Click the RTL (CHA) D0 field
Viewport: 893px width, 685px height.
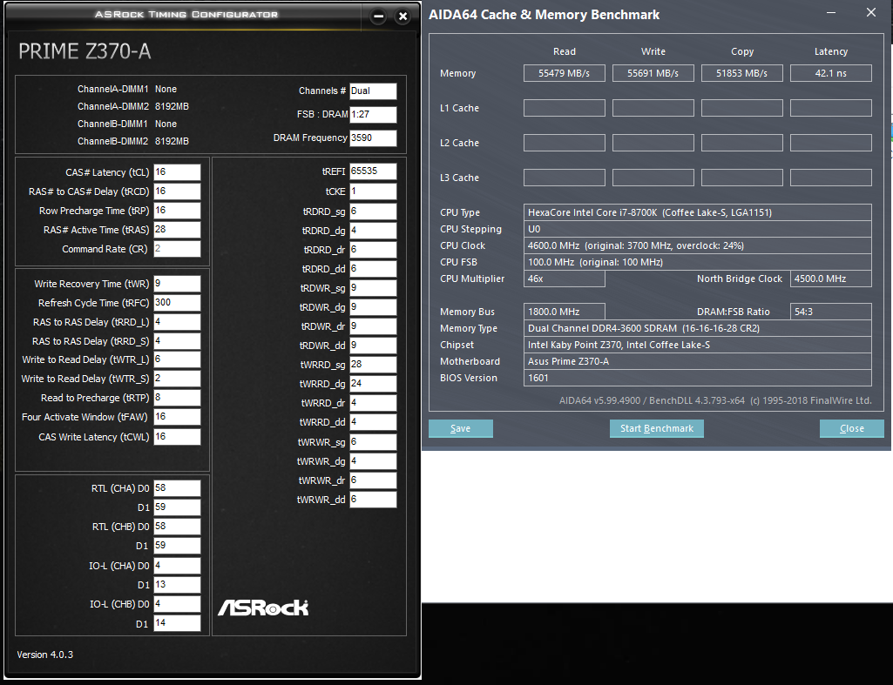coord(177,488)
